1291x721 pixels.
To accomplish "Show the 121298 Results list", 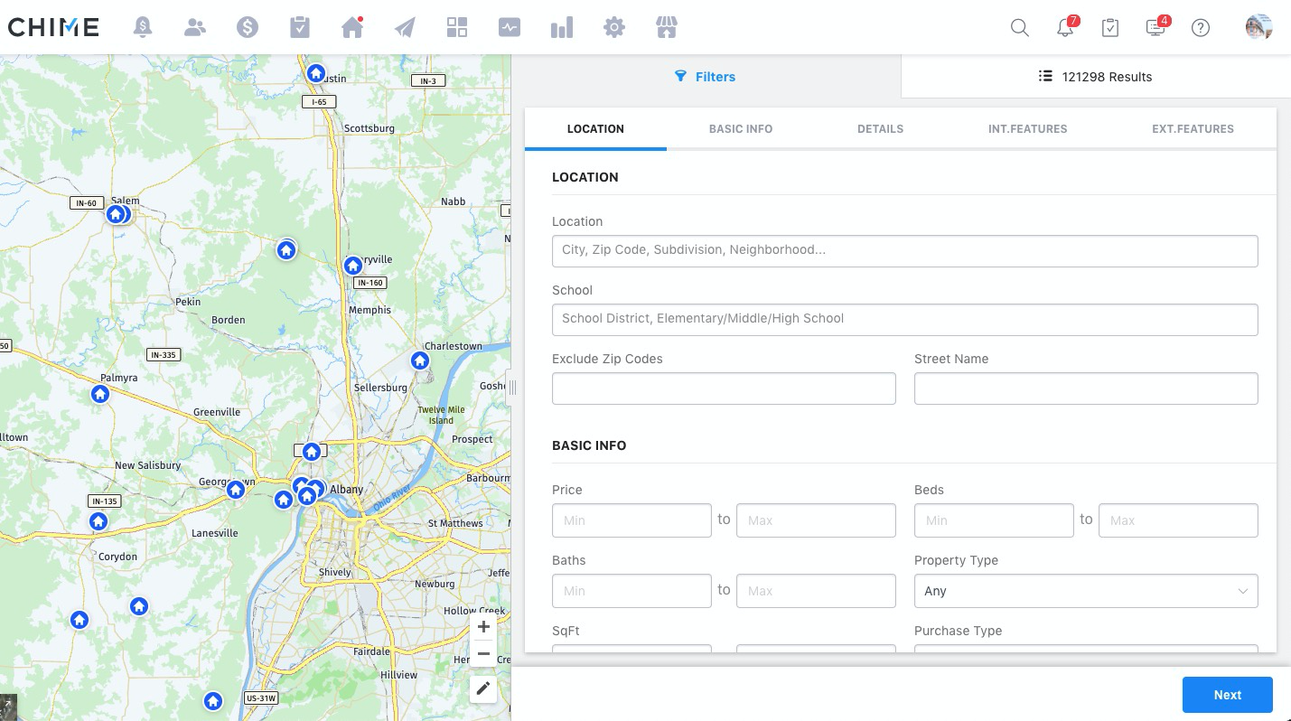I will coord(1095,77).
